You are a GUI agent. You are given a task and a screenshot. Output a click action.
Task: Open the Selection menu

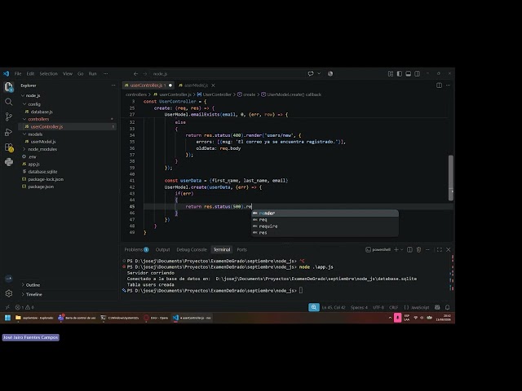tap(49, 74)
